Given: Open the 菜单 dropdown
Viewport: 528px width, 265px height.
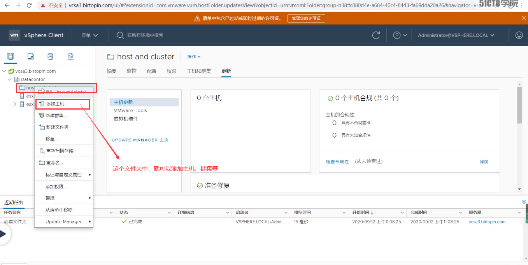Looking at the screenshot, I should click(89, 35).
